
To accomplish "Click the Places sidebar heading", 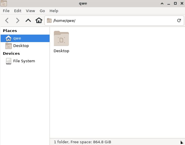I will coord(10,31).
